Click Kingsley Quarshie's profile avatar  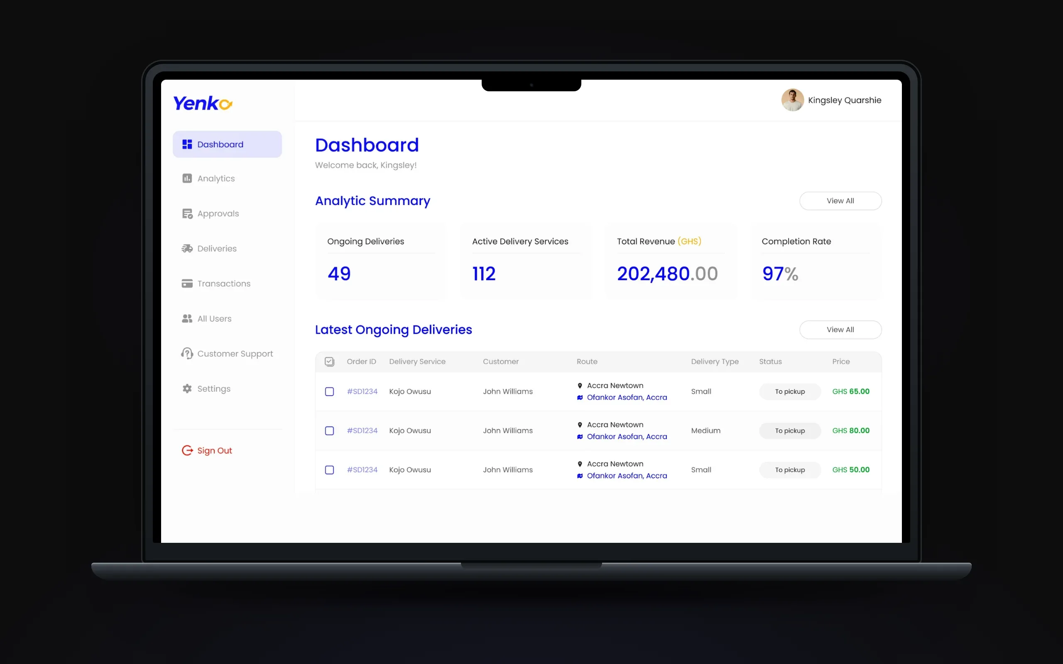pyautogui.click(x=792, y=100)
